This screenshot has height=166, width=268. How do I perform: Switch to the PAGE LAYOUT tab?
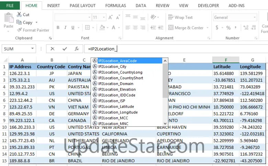82,5
